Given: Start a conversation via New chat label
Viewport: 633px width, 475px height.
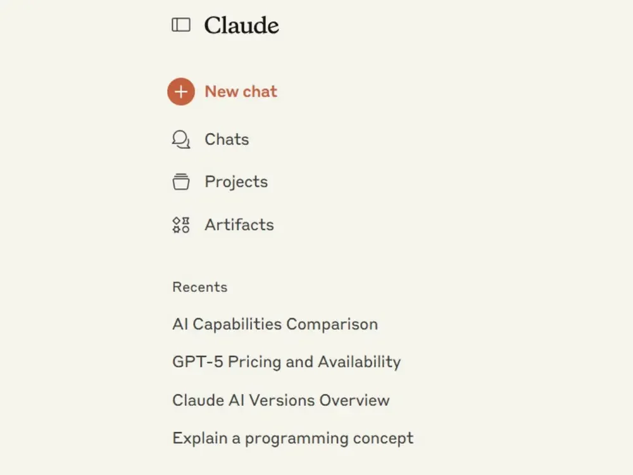Looking at the screenshot, I should (241, 92).
